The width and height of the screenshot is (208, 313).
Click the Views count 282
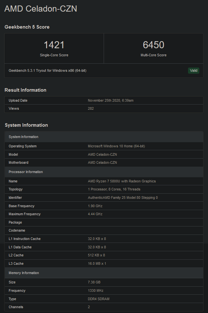coord(90,108)
